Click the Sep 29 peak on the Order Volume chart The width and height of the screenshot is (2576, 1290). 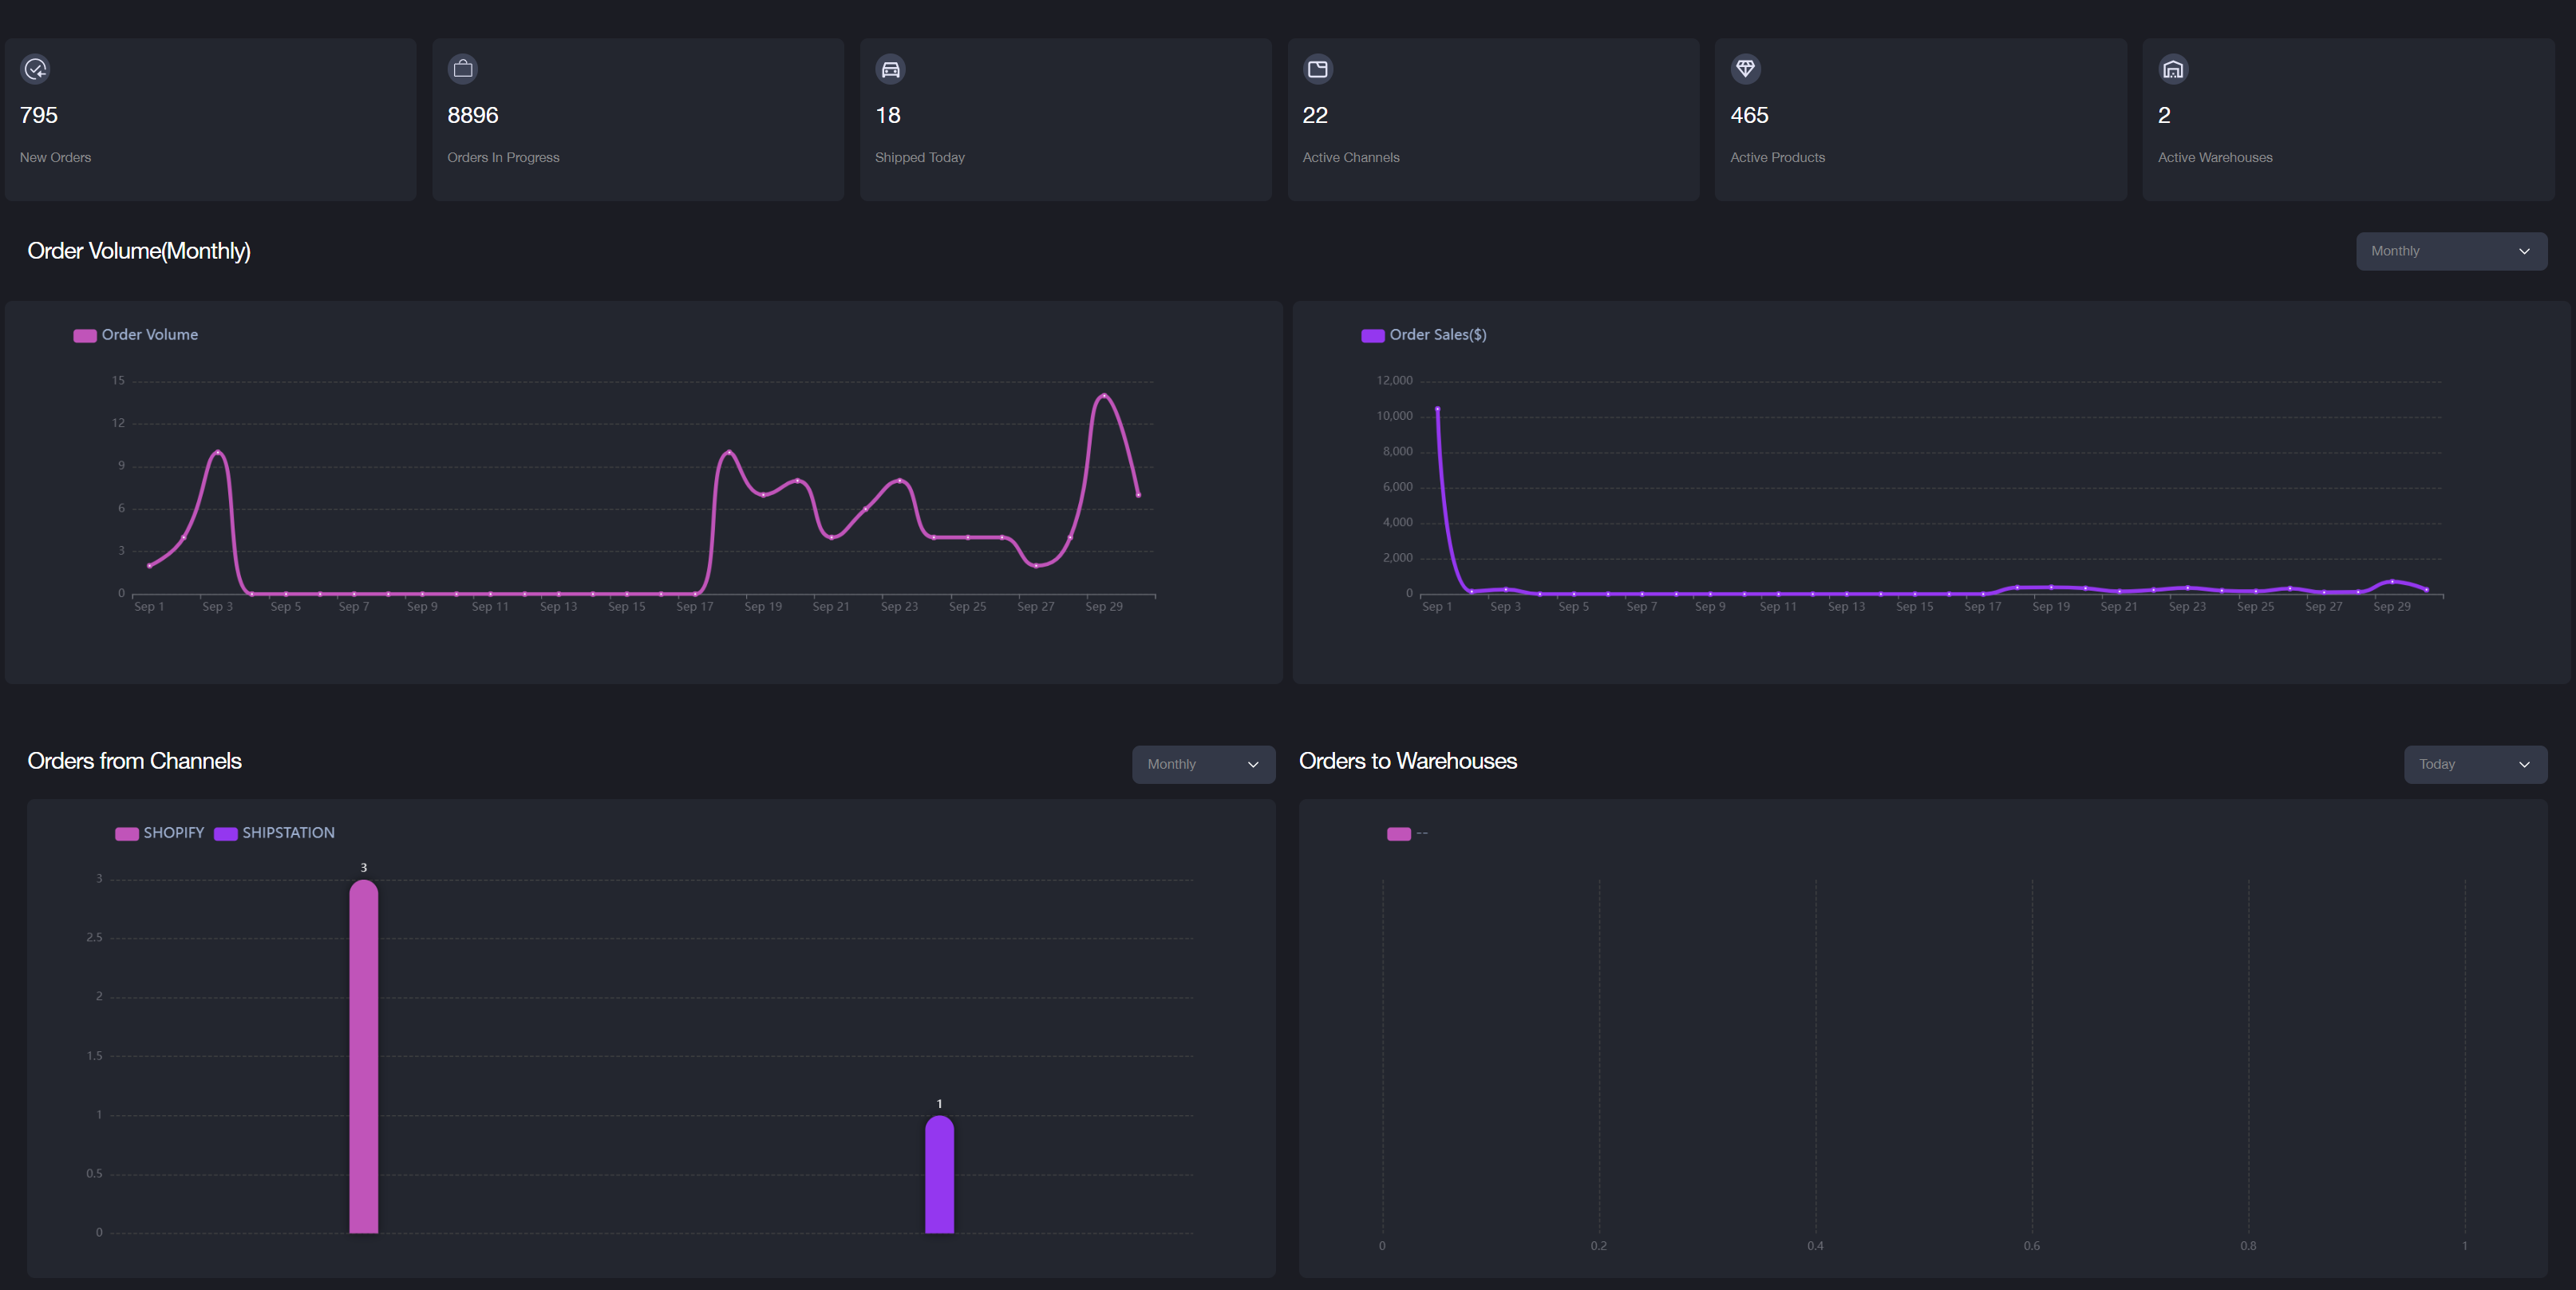[x=1104, y=397]
